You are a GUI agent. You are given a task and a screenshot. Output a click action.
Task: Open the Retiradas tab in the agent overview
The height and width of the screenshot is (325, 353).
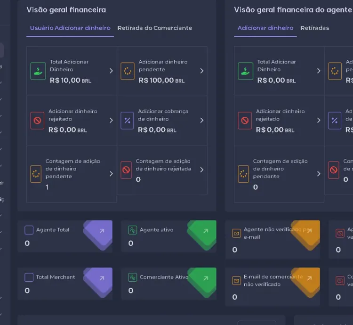tap(314, 28)
